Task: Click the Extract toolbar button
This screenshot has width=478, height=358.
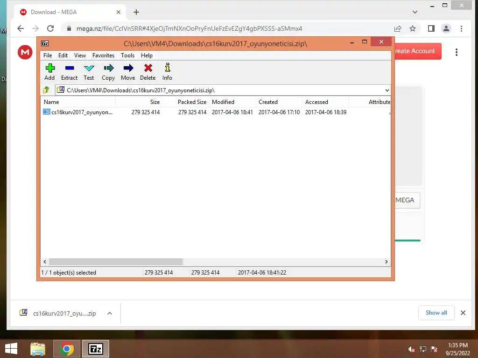Action: [69, 72]
